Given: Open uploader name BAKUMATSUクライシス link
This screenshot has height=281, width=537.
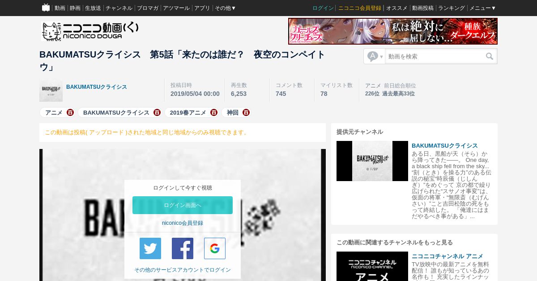Looking at the screenshot, I should [x=97, y=87].
